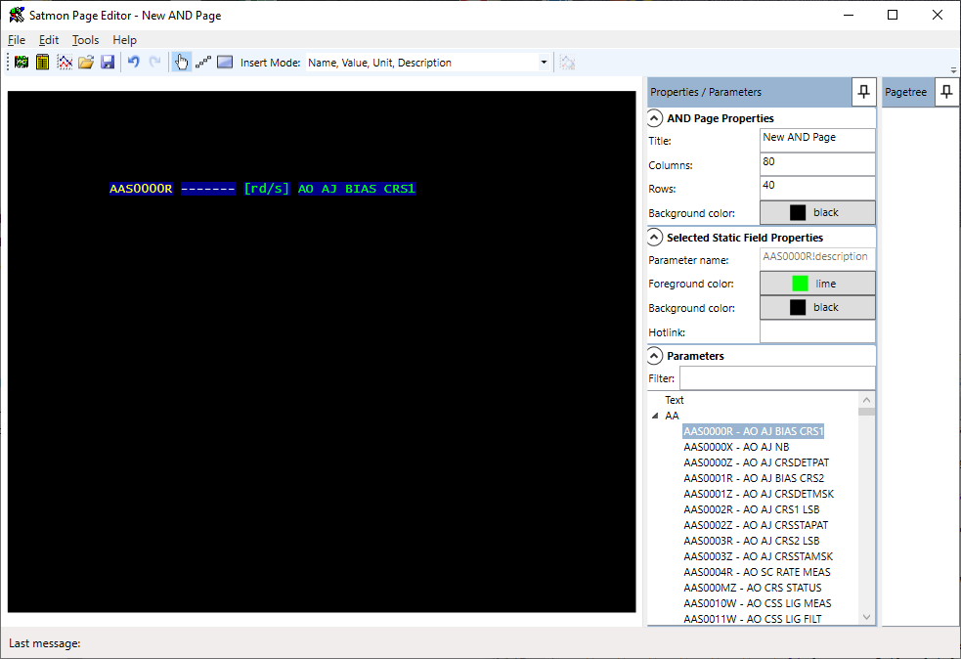Select the hand pointer tool
The image size is (961, 659).
coord(182,63)
